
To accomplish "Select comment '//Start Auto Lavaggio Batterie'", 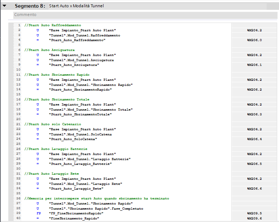I will point(56,149).
